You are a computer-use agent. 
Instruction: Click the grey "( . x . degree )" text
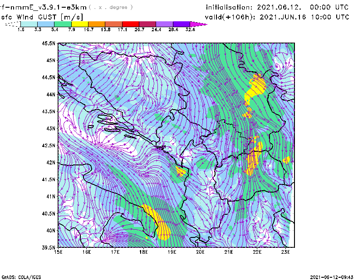pyautogui.click(x=111, y=7)
